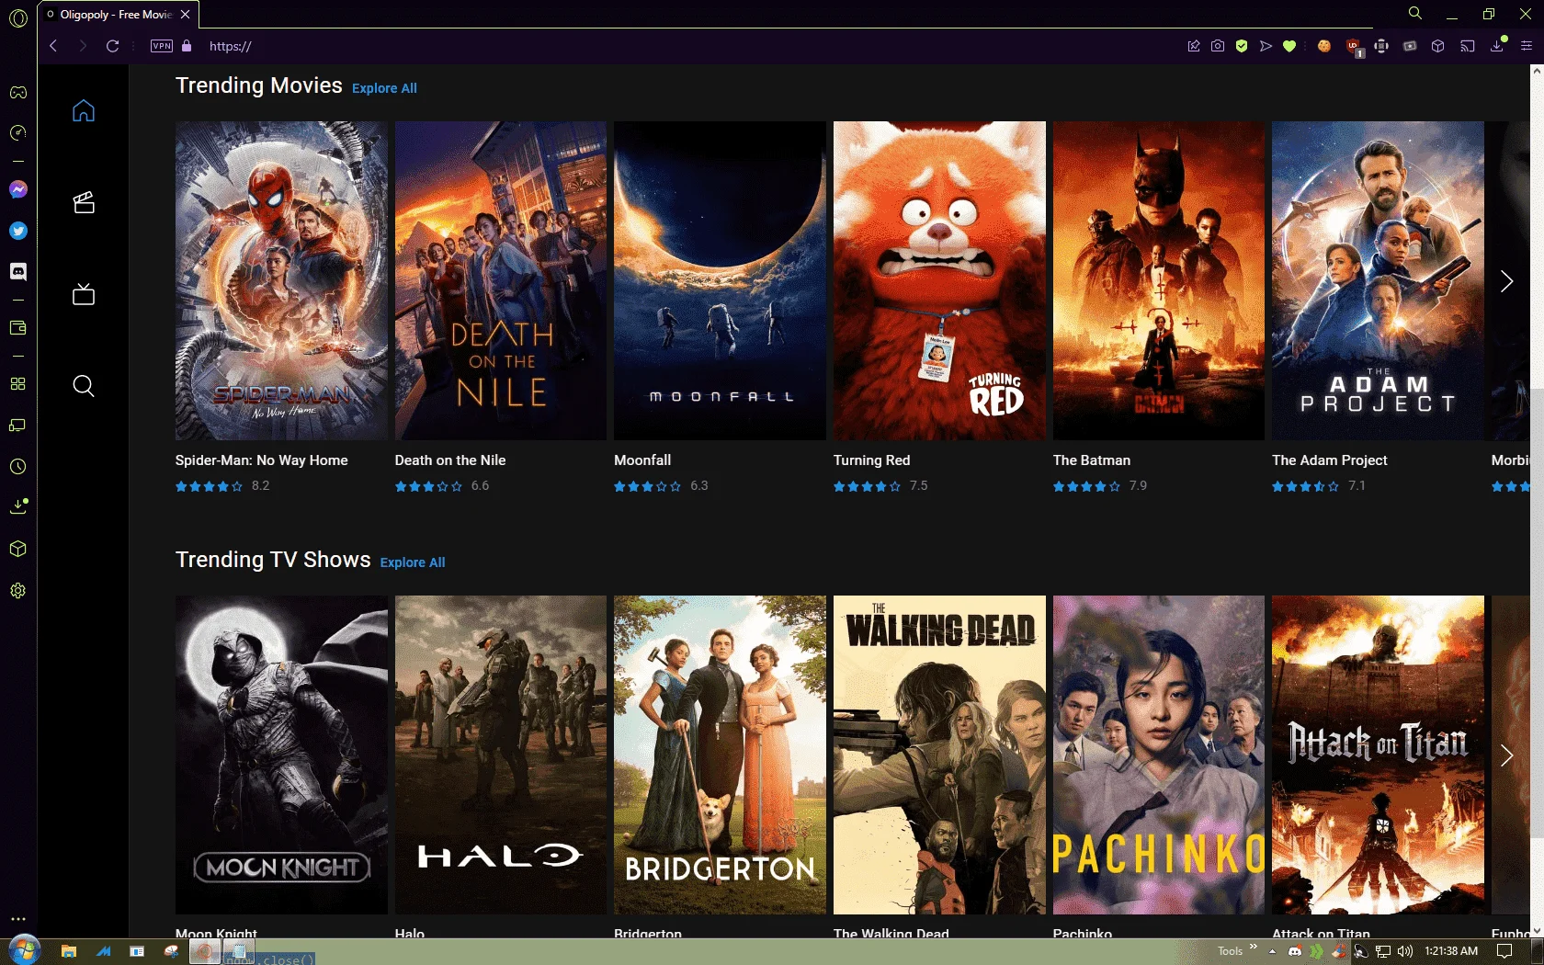Open the Pachinko poster
Viewport: 1544px width, 965px height.
point(1159,755)
